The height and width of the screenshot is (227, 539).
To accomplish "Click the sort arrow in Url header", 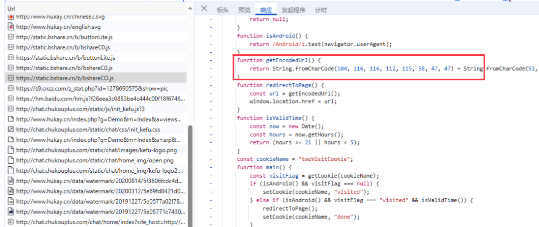I will tap(190, 8).
